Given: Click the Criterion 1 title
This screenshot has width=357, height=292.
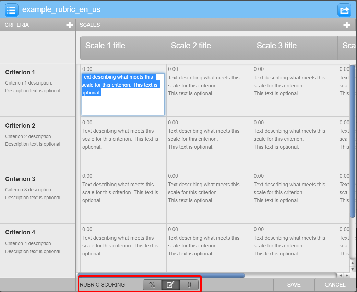Looking at the screenshot, I should click(x=20, y=72).
